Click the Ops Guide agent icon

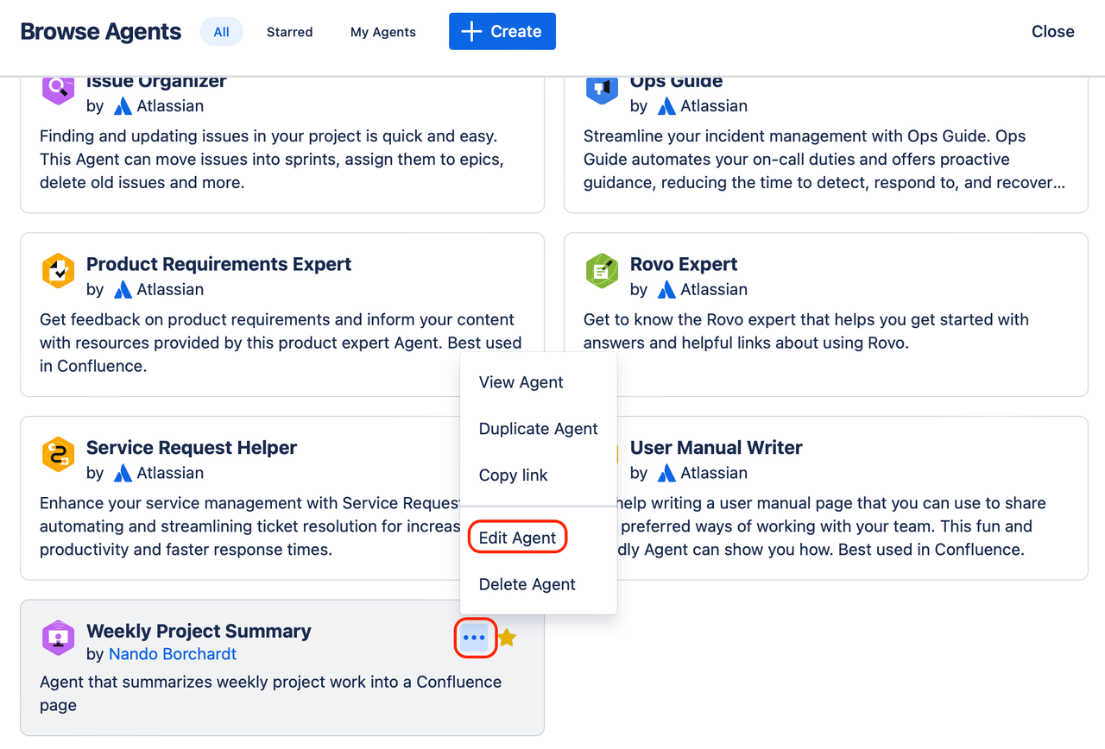click(602, 87)
